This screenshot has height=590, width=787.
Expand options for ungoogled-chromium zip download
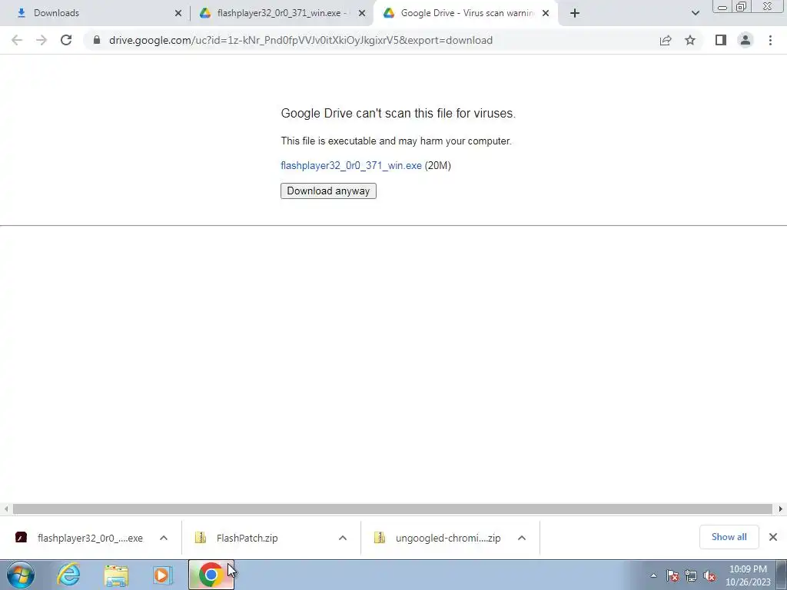522,538
